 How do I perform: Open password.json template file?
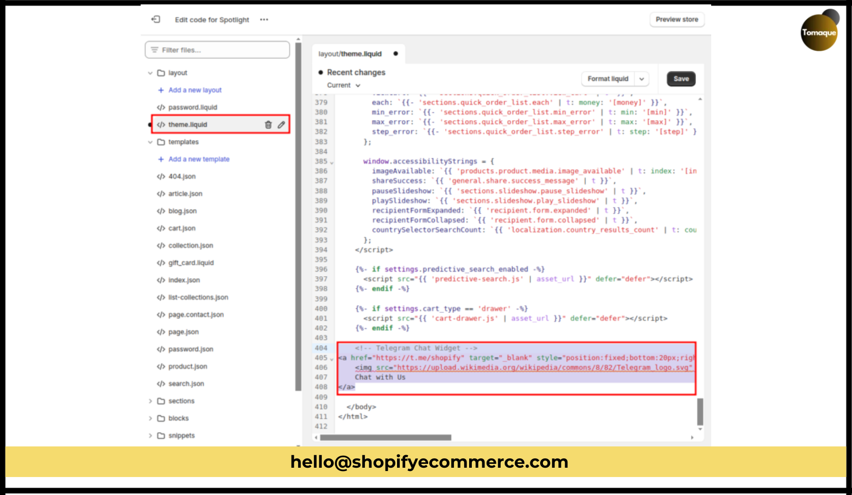[191, 349]
